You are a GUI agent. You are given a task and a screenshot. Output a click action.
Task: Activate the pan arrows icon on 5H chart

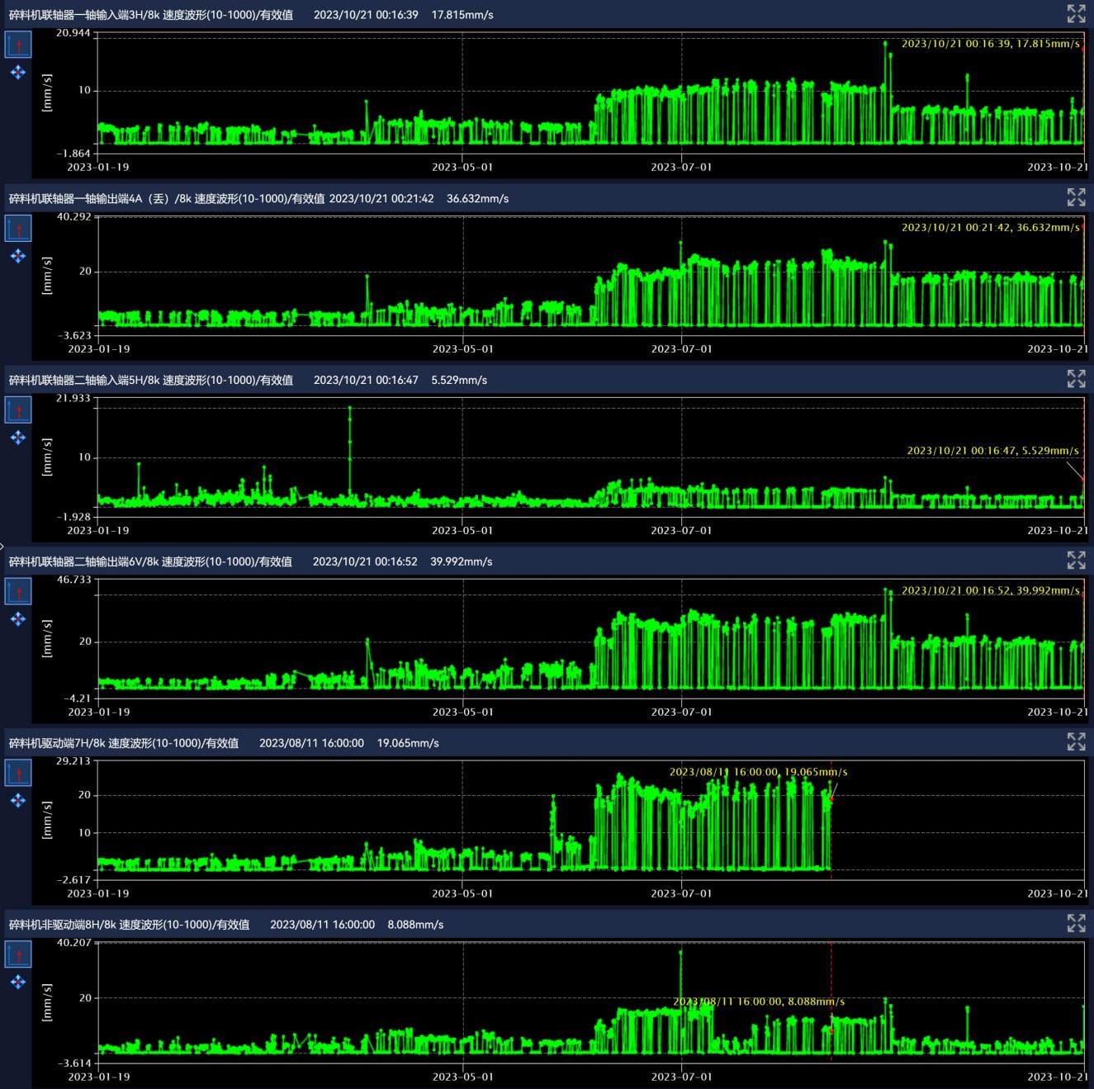[x=18, y=438]
